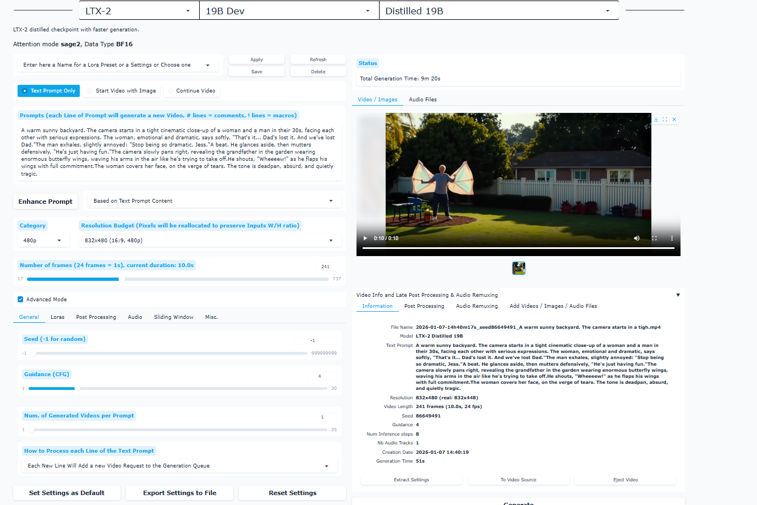Switch to the Audio settings tab

(x=135, y=317)
